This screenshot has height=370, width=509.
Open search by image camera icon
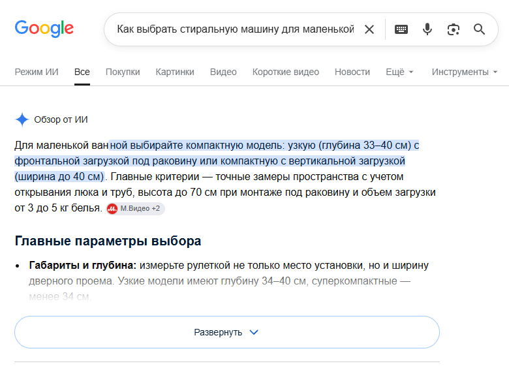click(453, 29)
